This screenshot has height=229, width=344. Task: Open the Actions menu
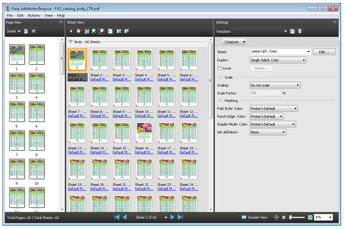click(x=34, y=15)
